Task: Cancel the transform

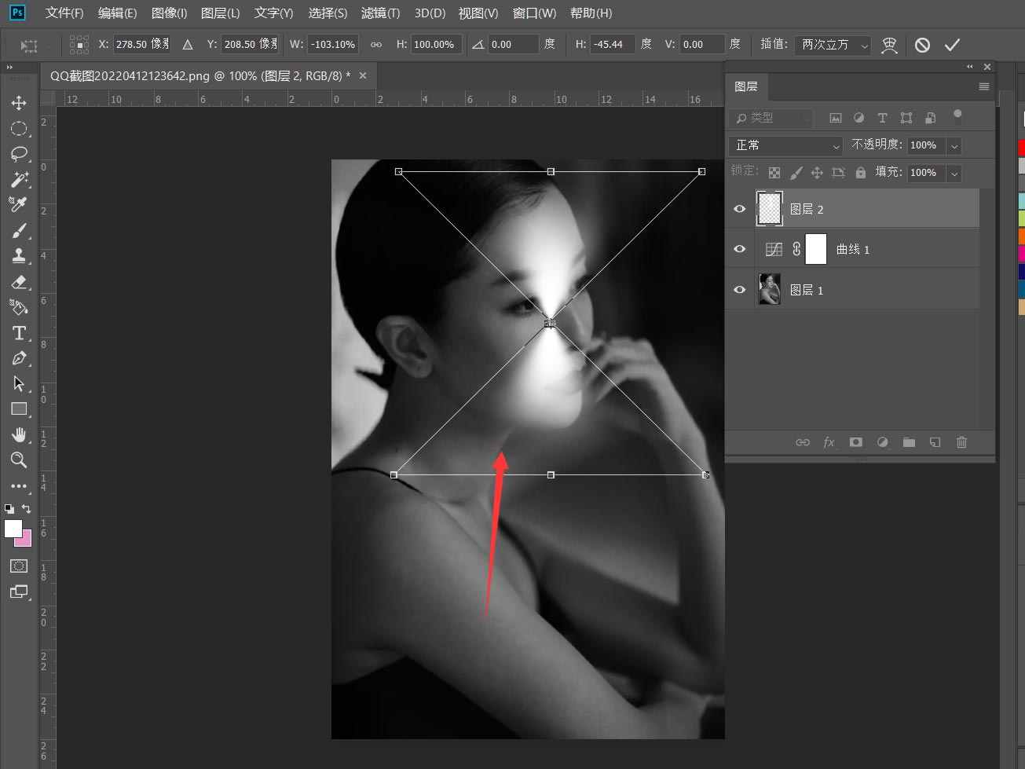Action: pyautogui.click(x=922, y=45)
